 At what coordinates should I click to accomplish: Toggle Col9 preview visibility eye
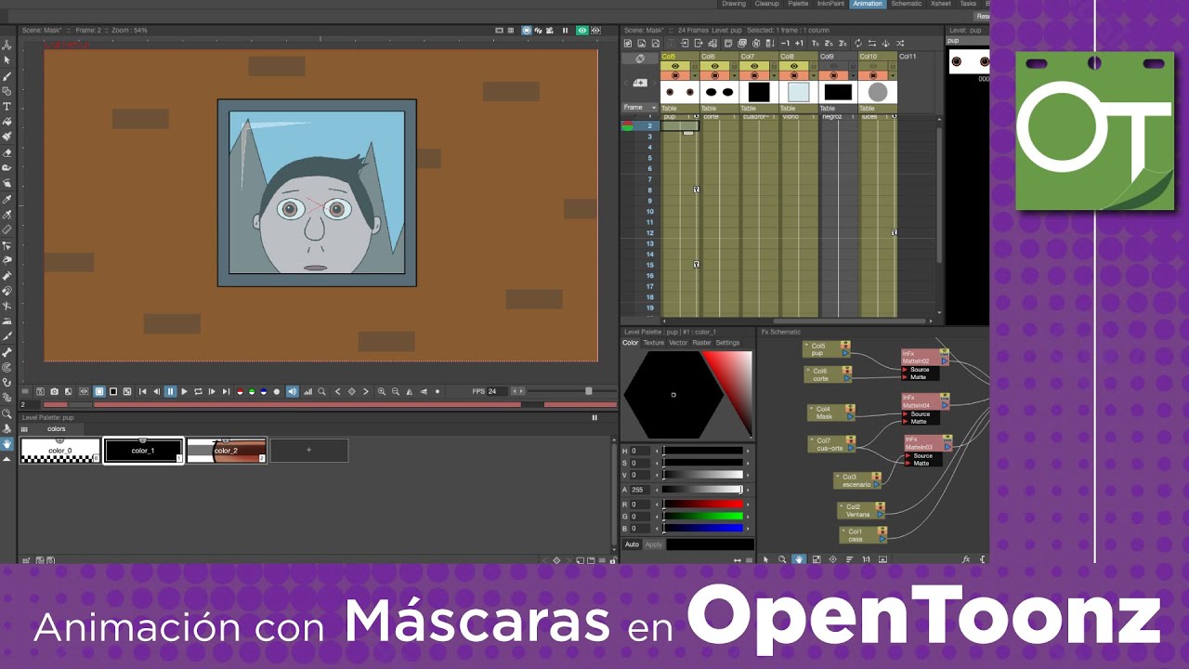point(833,66)
